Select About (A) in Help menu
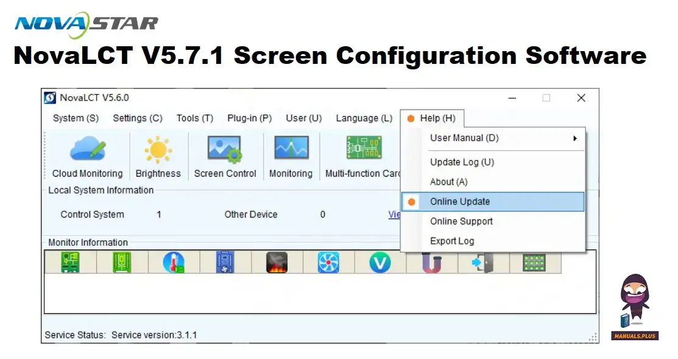Image resolution: width=678 pixels, height=359 pixels. (493, 182)
